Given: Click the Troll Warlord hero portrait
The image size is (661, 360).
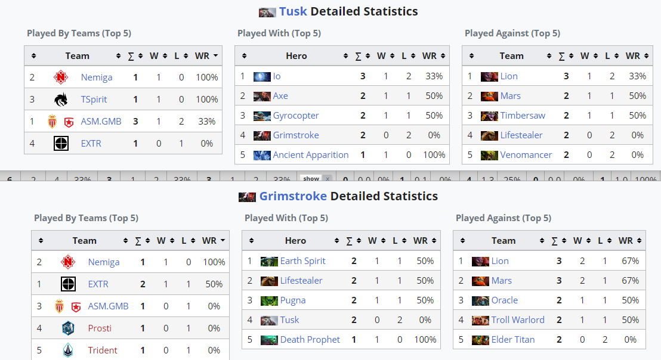Looking at the screenshot, I should 480,320.
